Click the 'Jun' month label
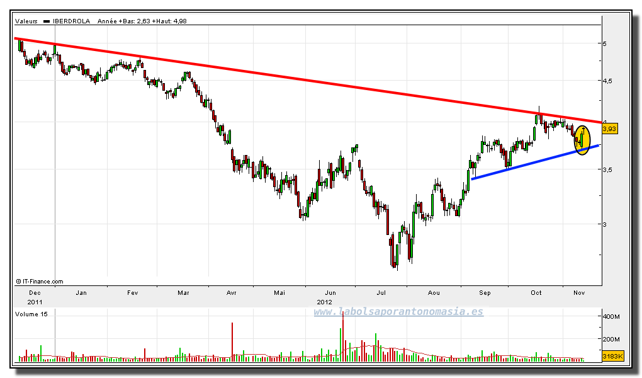The width and height of the screenshot is (642, 378). (x=330, y=293)
